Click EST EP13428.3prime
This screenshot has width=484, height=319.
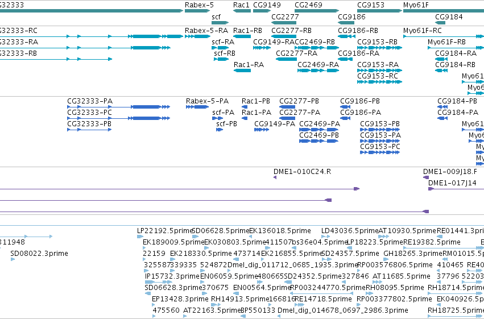[x=154, y=305]
